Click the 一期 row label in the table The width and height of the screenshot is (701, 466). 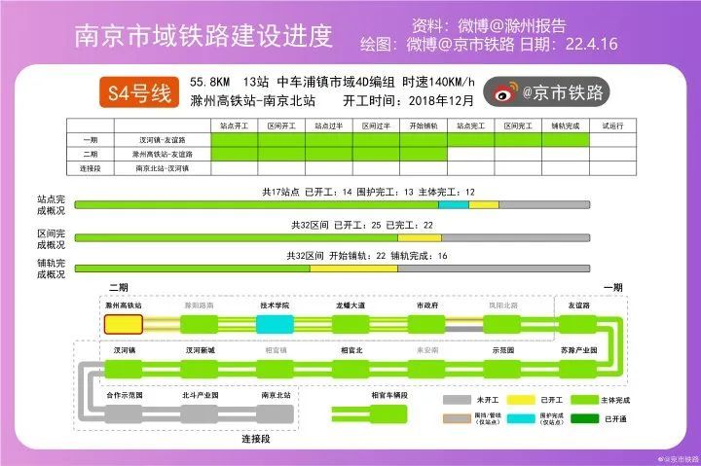coord(91,140)
